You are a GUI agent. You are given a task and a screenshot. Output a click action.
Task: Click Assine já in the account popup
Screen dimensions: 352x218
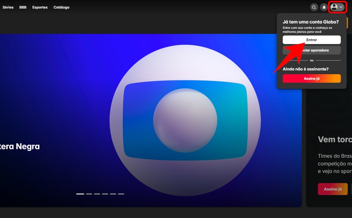pos(312,78)
